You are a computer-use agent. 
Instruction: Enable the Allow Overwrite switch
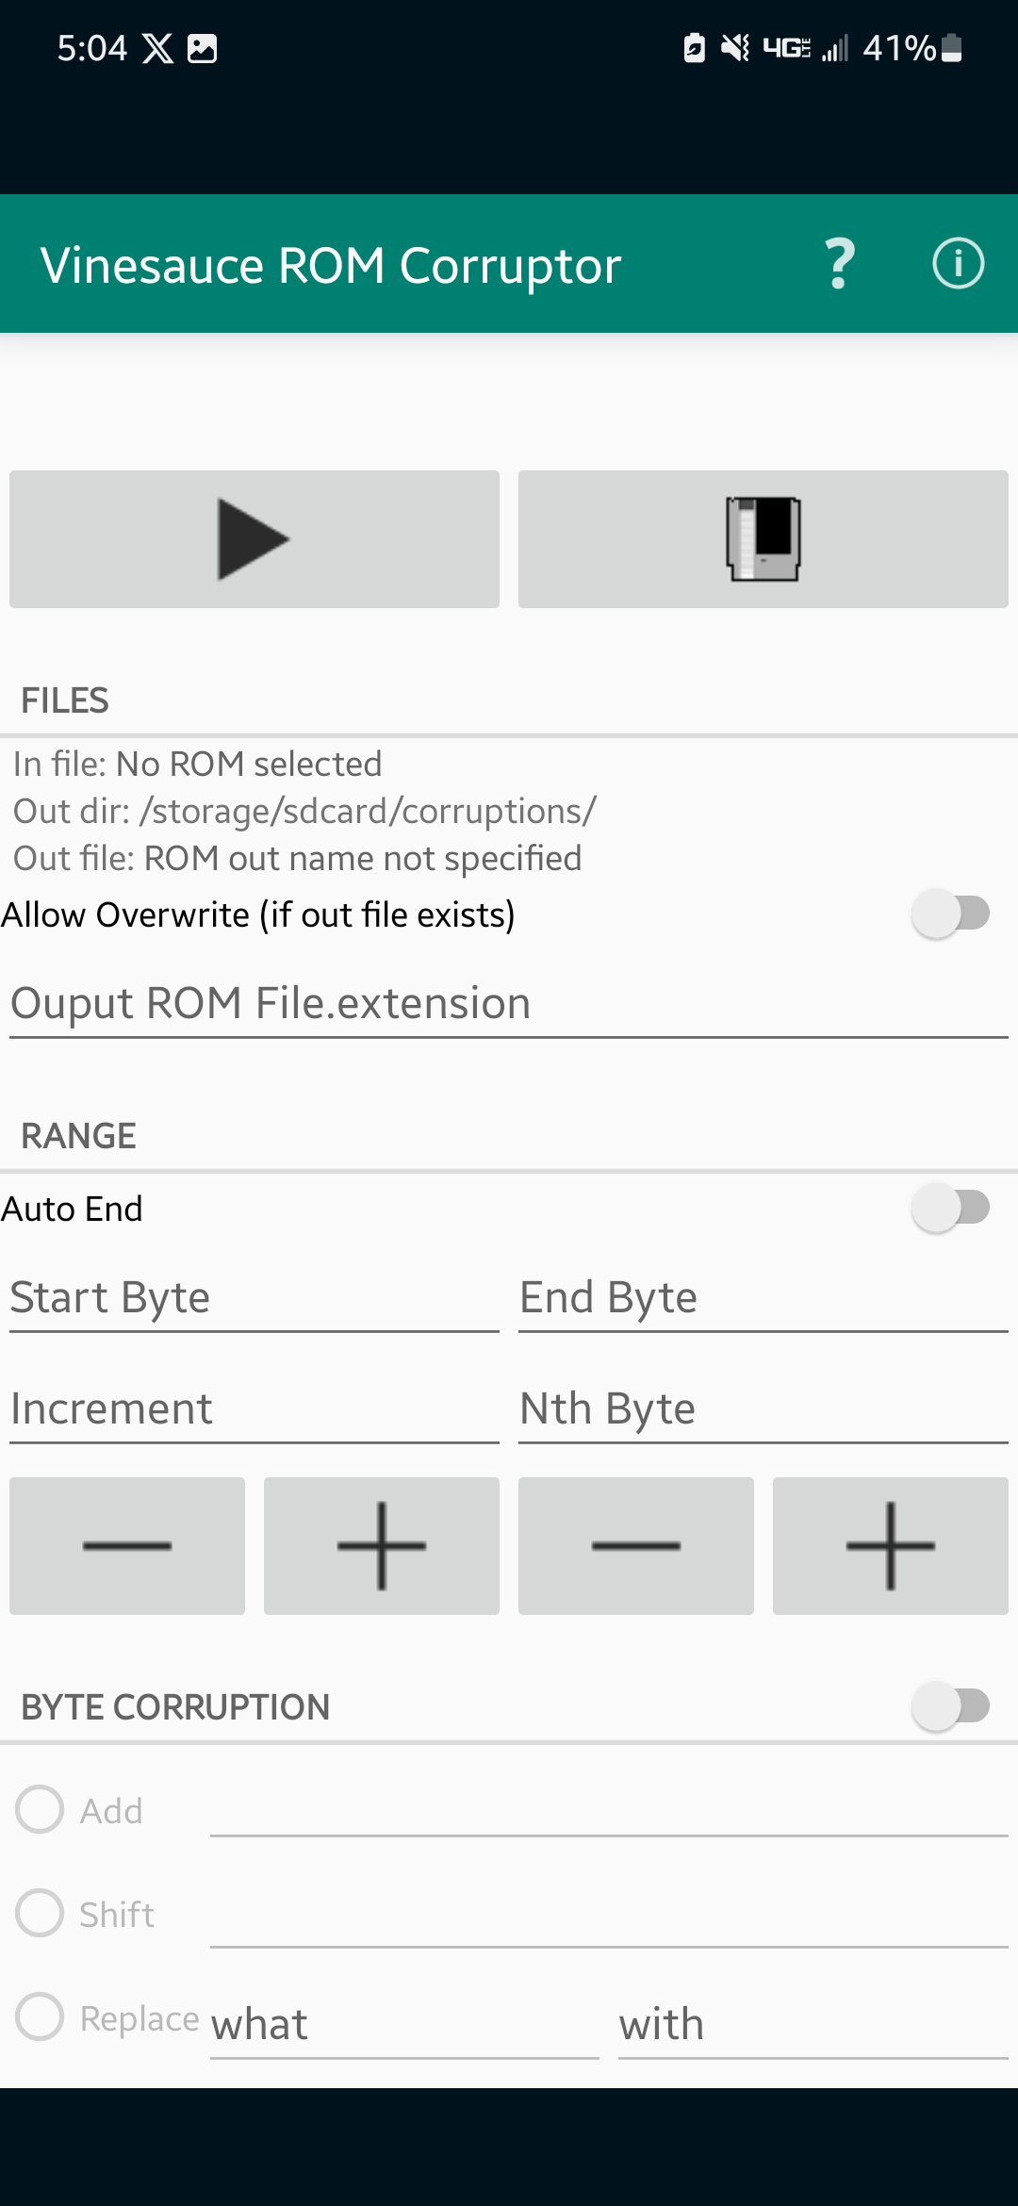click(950, 914)
